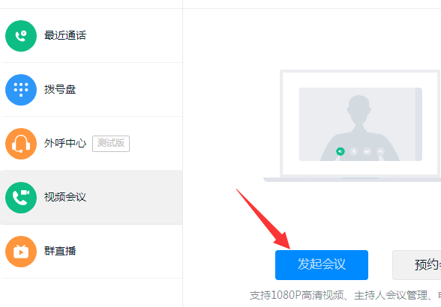The height and width of the screenshot is (307, 441).
Task: Click the green video meeting icon
Action: 21,198
